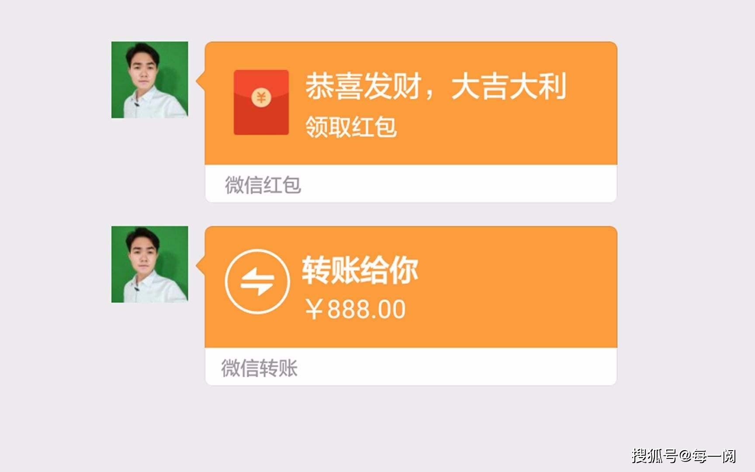This screenshot has width=755, height=472.
Task: Click white footer strip right of 微信红包
Action: click(x=459, y=184)
